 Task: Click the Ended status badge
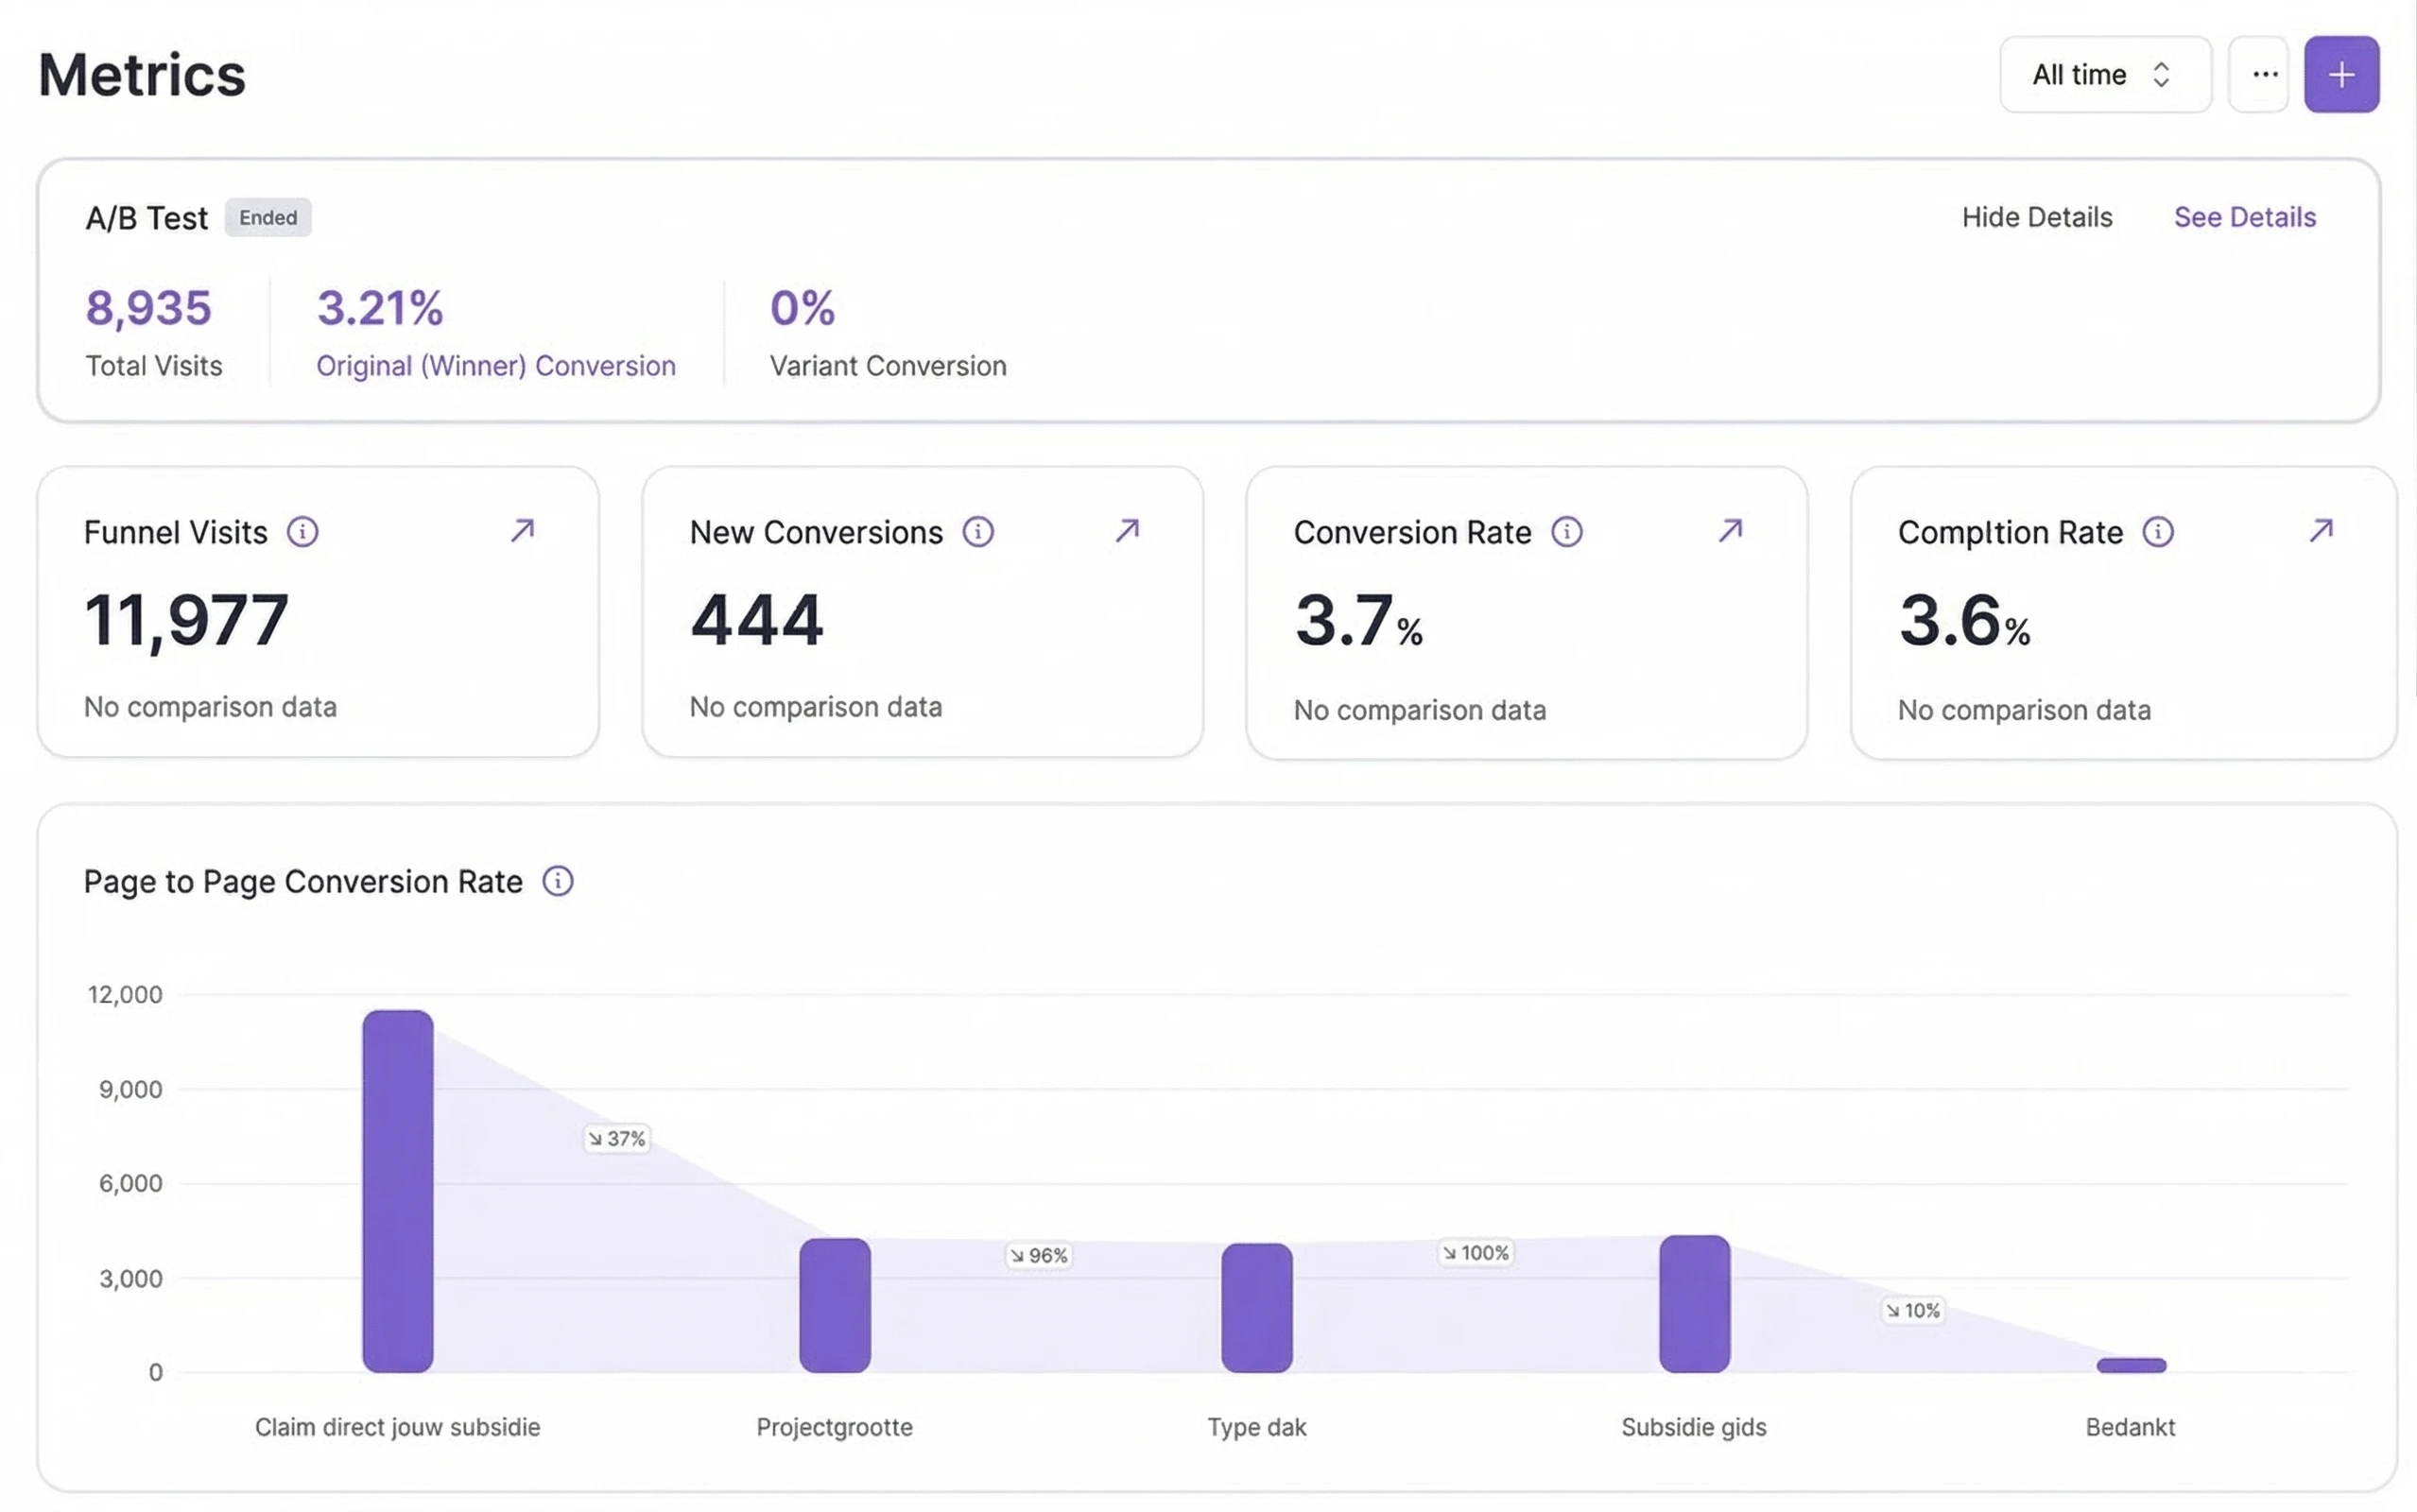coord(268,217)
